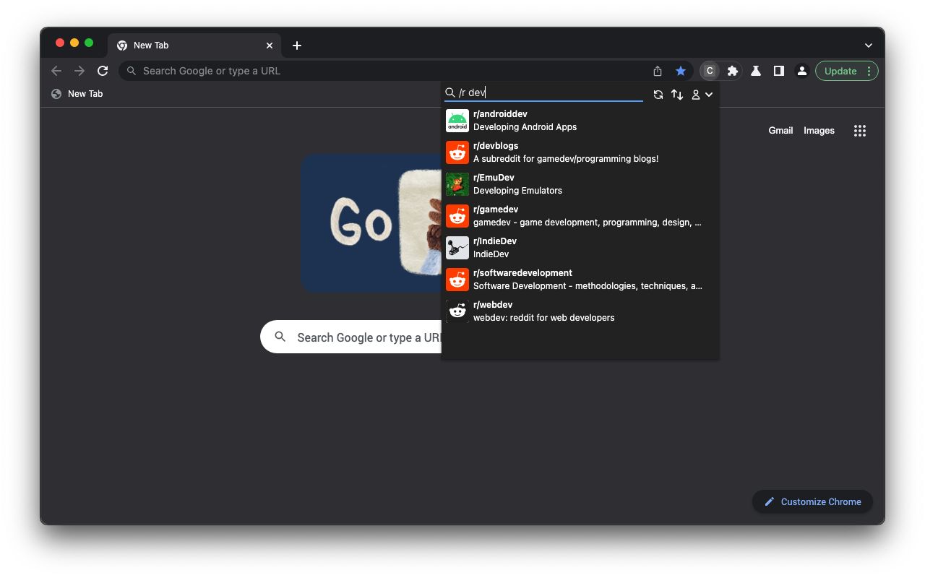Select the r/IndieDev result
Image resolution: width=925 pixels, height=578 pixels.
click(580, 248)
